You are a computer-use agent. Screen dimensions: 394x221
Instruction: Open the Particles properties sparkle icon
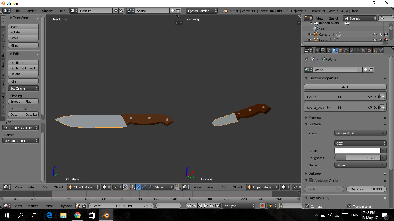[x=375, y=50]
